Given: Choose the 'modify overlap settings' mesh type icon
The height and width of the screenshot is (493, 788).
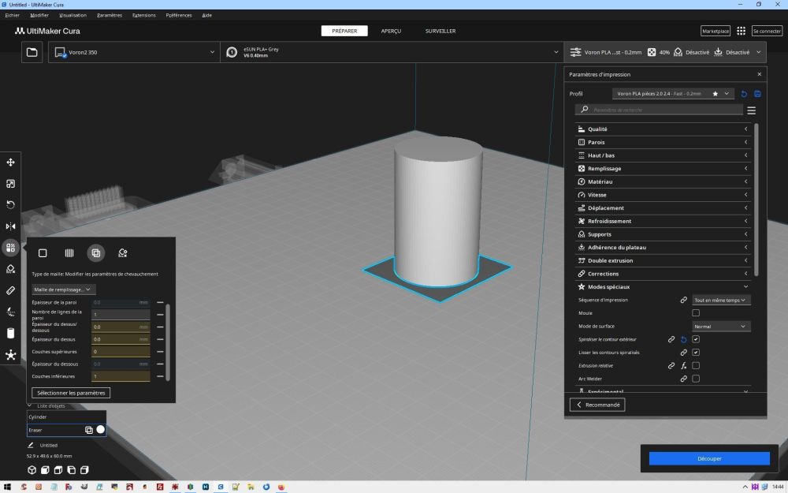Looking at the screenshot, I should click(x=95, y=253).
